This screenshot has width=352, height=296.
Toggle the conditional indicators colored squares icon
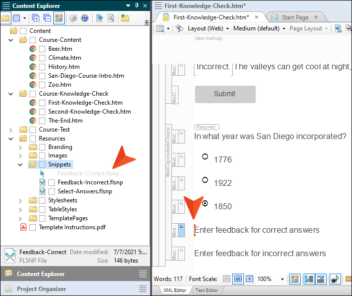(295, 279)
